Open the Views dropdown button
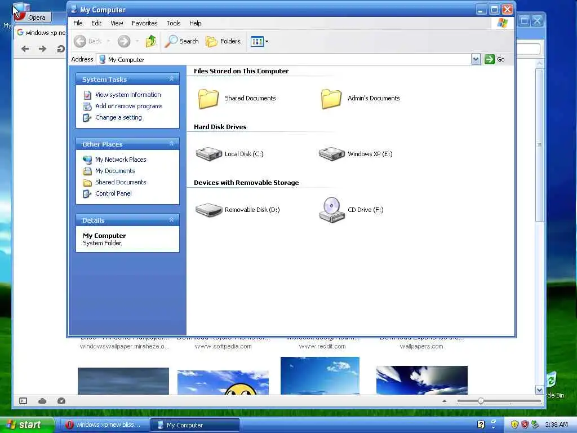The width and height of the screenshot is (577, 433). click(x=259, y=42)
